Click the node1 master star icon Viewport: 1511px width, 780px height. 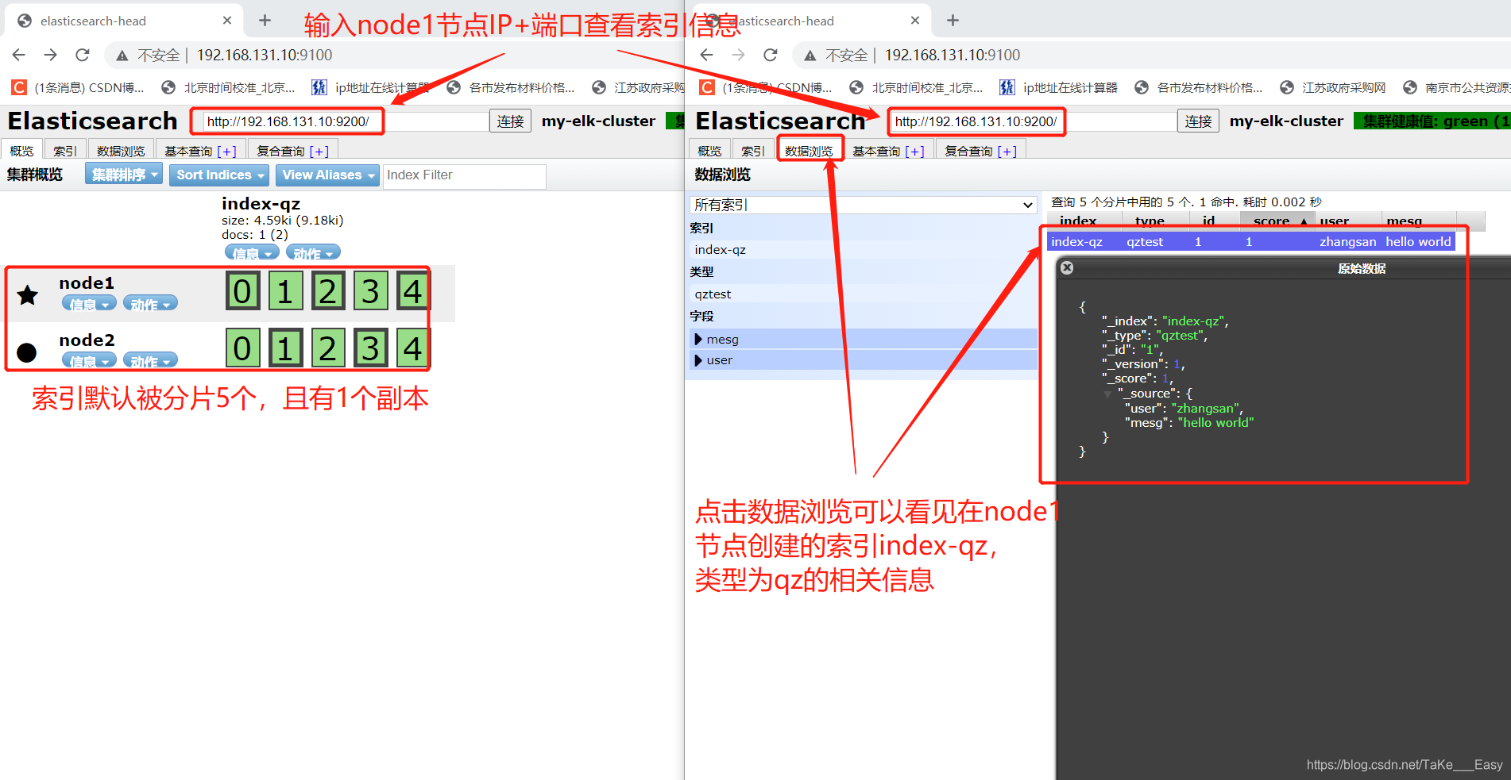28,295
